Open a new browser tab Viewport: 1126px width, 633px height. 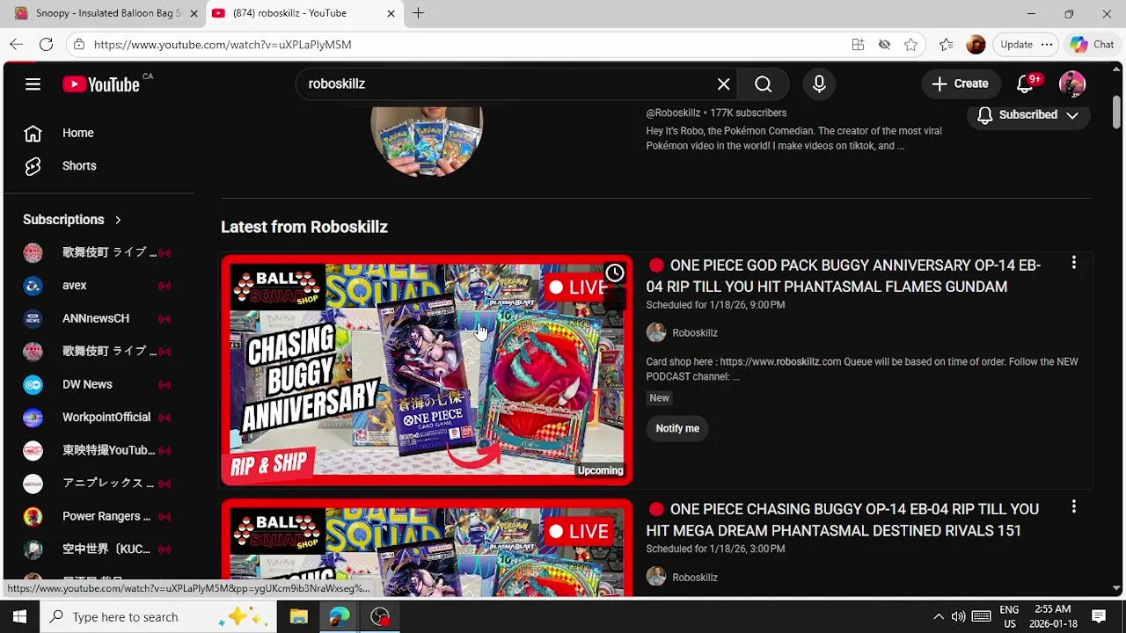tap(418, 13)
